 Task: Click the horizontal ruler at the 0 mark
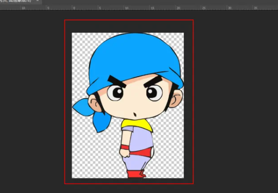pos(74,8)
